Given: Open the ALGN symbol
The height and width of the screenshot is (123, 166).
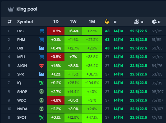Looking at the screenshot, I should pyautogui.click(x=22, y=66).
